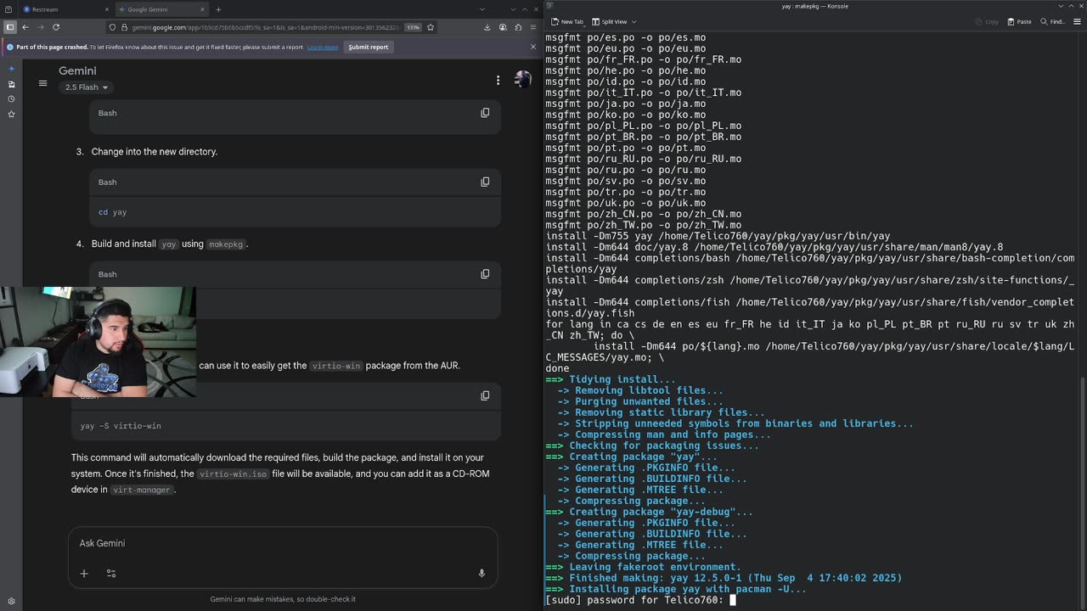Click the 'cd yay' command text
The image size is (1087, 611).
click(112, 212)
